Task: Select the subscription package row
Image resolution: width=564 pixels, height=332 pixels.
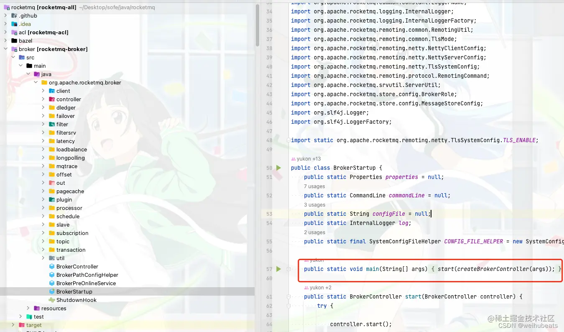Action: 127,233
